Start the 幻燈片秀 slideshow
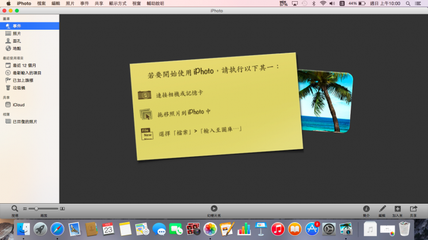Viewport: 428px width, 240px height. [x=214, y=209]
